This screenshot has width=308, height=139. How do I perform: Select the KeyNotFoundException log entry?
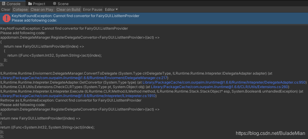154,18
